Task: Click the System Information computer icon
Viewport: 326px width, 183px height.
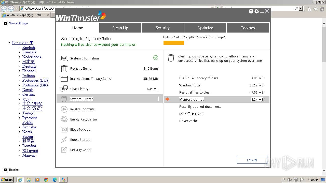Action: (x=64, y=58)
